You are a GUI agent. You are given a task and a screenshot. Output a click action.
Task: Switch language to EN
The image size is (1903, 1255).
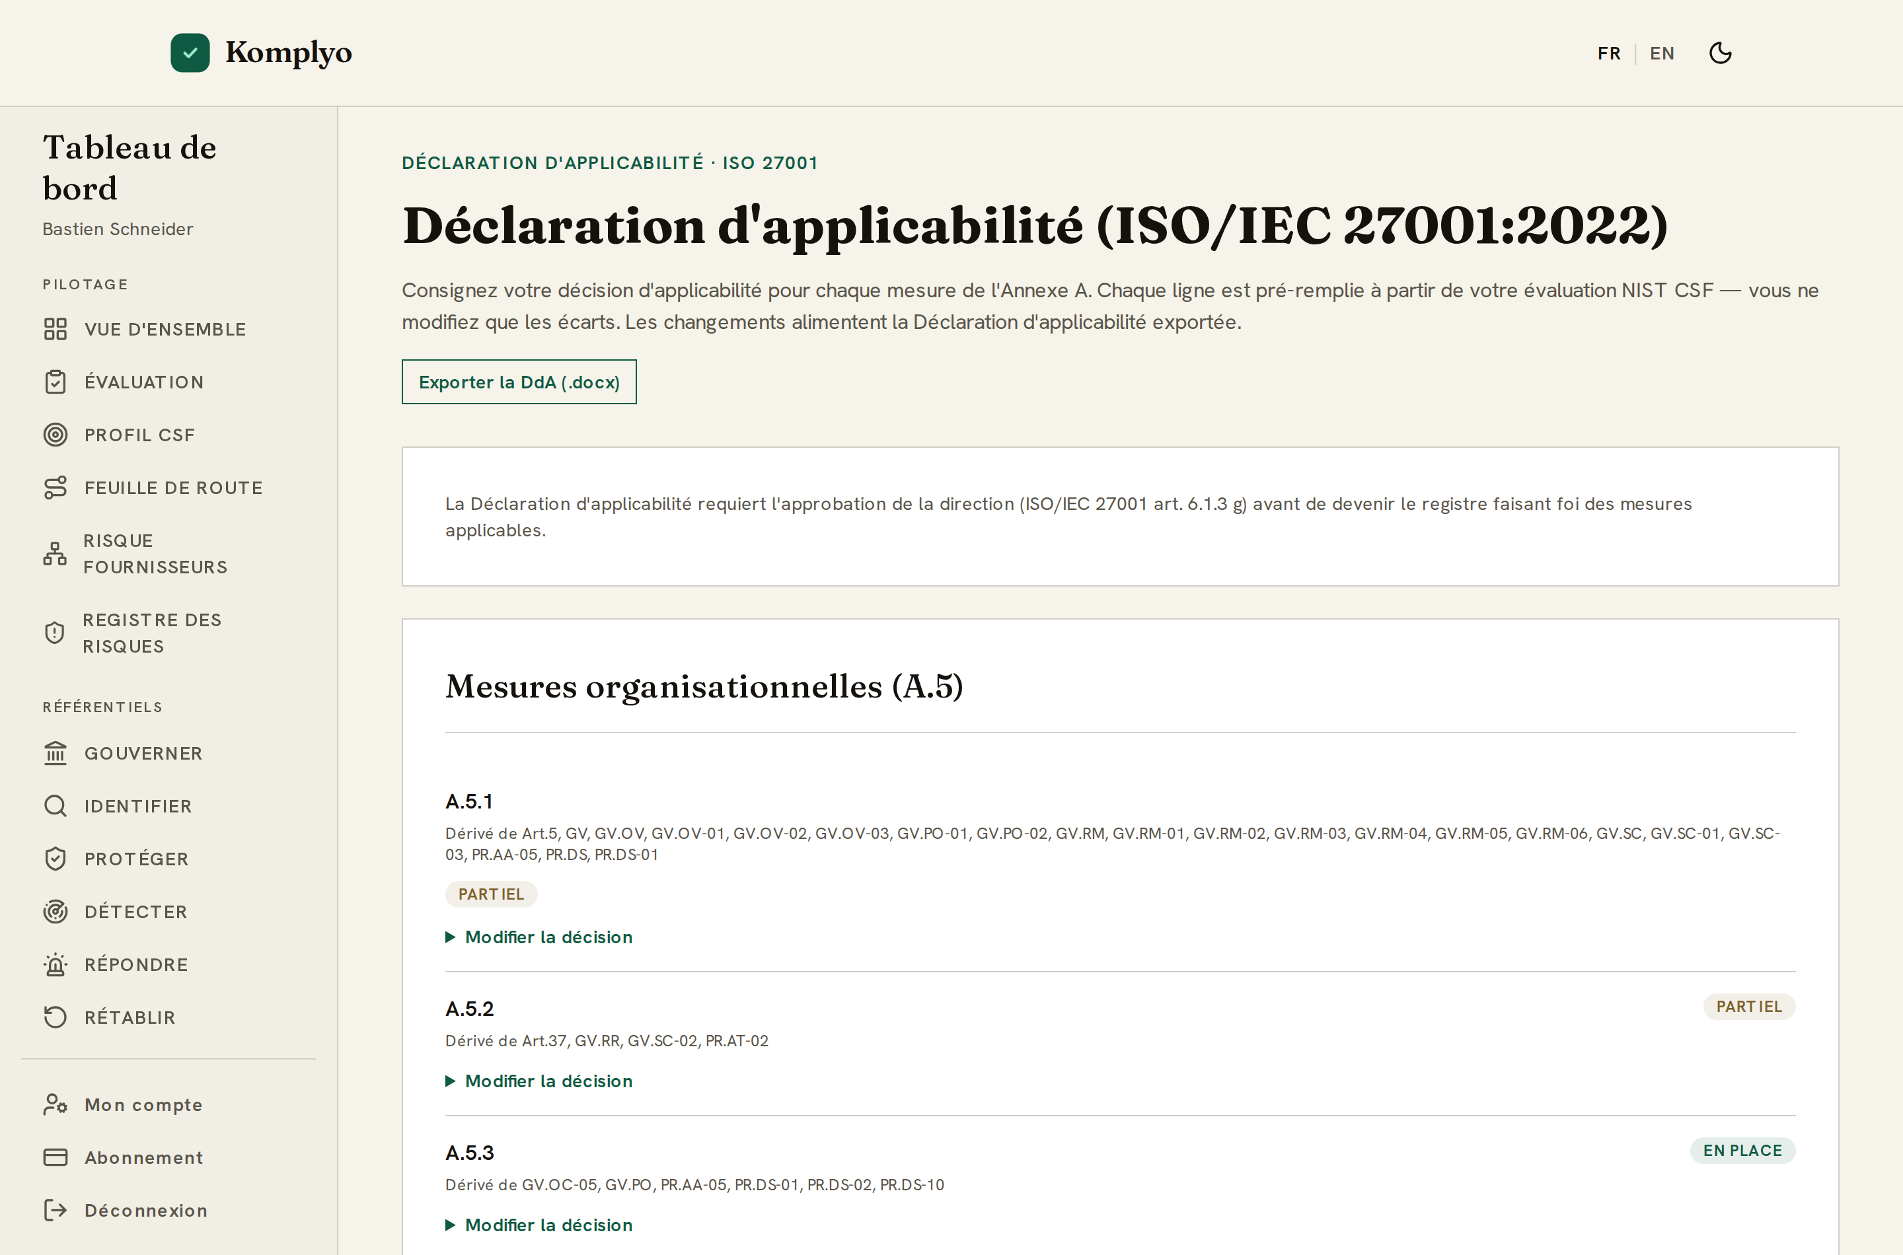[x=1661, y=53]
